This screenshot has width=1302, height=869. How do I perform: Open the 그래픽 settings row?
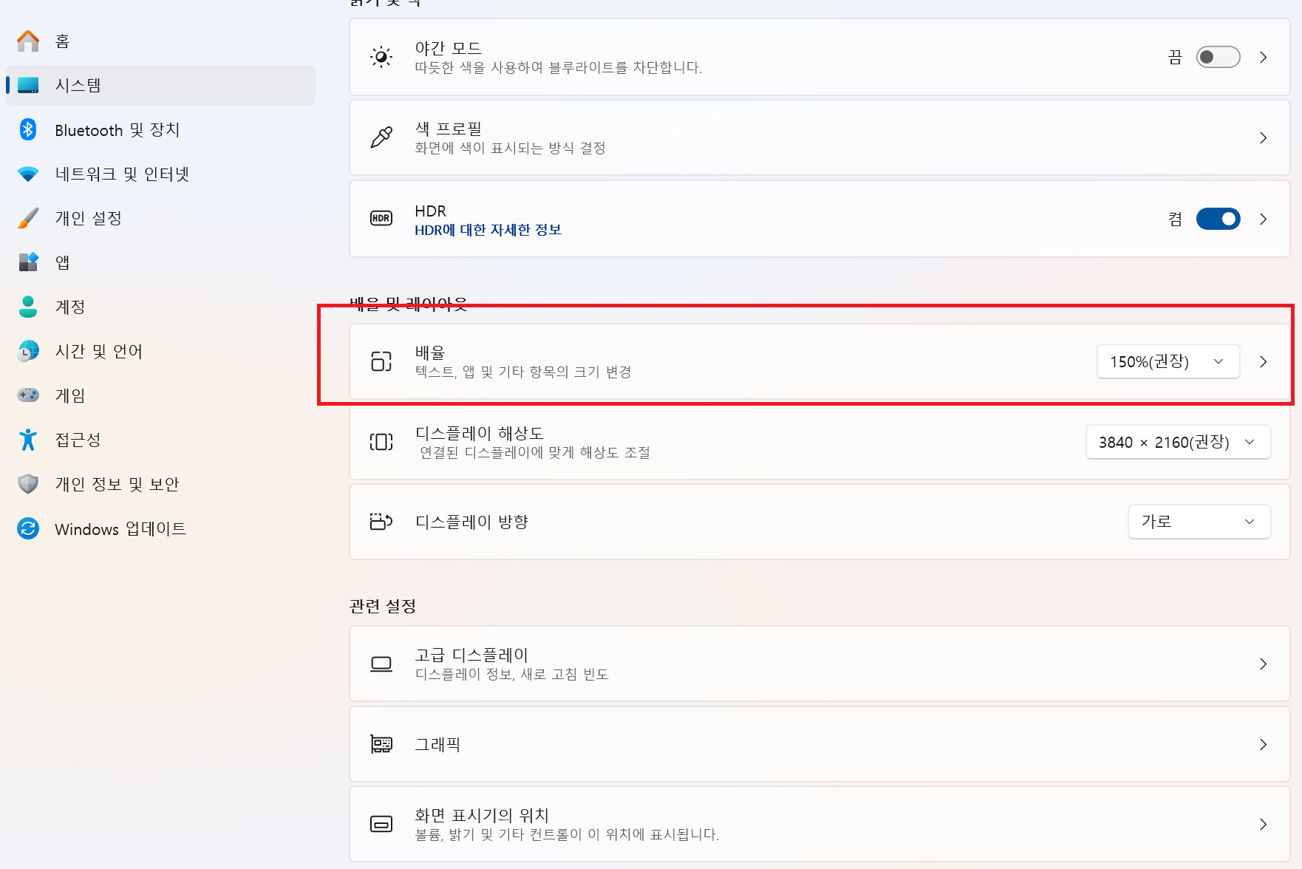tap(819, 744)
